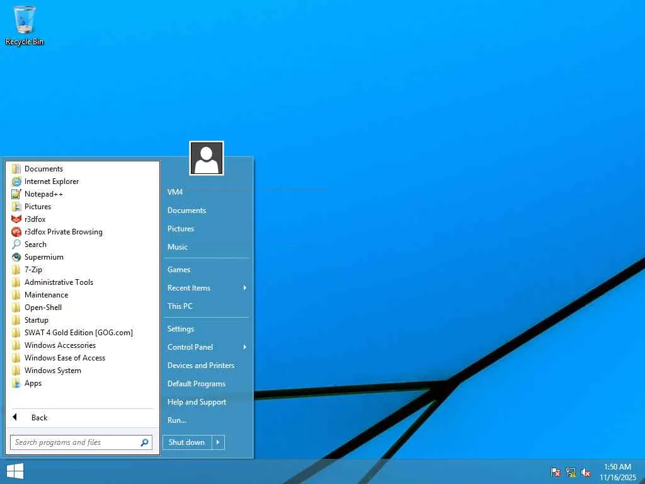
Task: Open Control Panel submenu arrow
Action: coord(245,347)
